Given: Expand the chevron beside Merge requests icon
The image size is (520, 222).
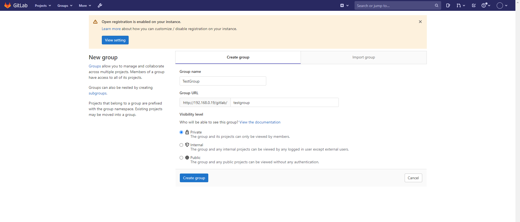Looking at the screenshot, I should 464,5.
